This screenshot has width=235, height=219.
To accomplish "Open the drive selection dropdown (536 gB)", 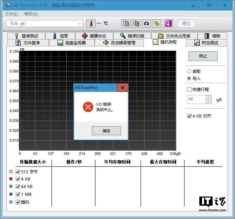I will [45, 24].
